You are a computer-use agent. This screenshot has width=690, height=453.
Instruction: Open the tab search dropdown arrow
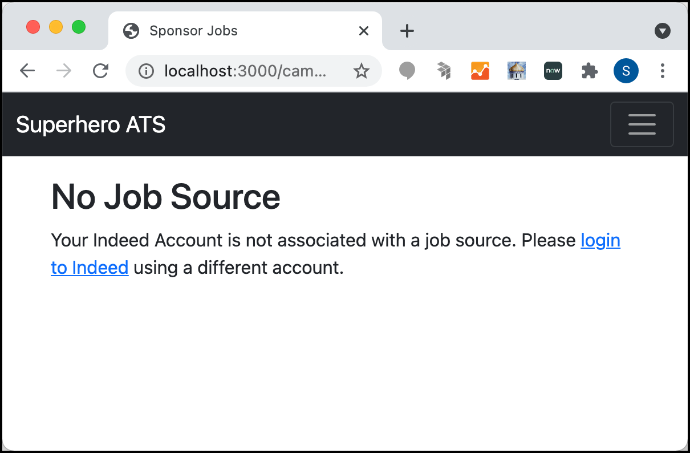[662, 31]
